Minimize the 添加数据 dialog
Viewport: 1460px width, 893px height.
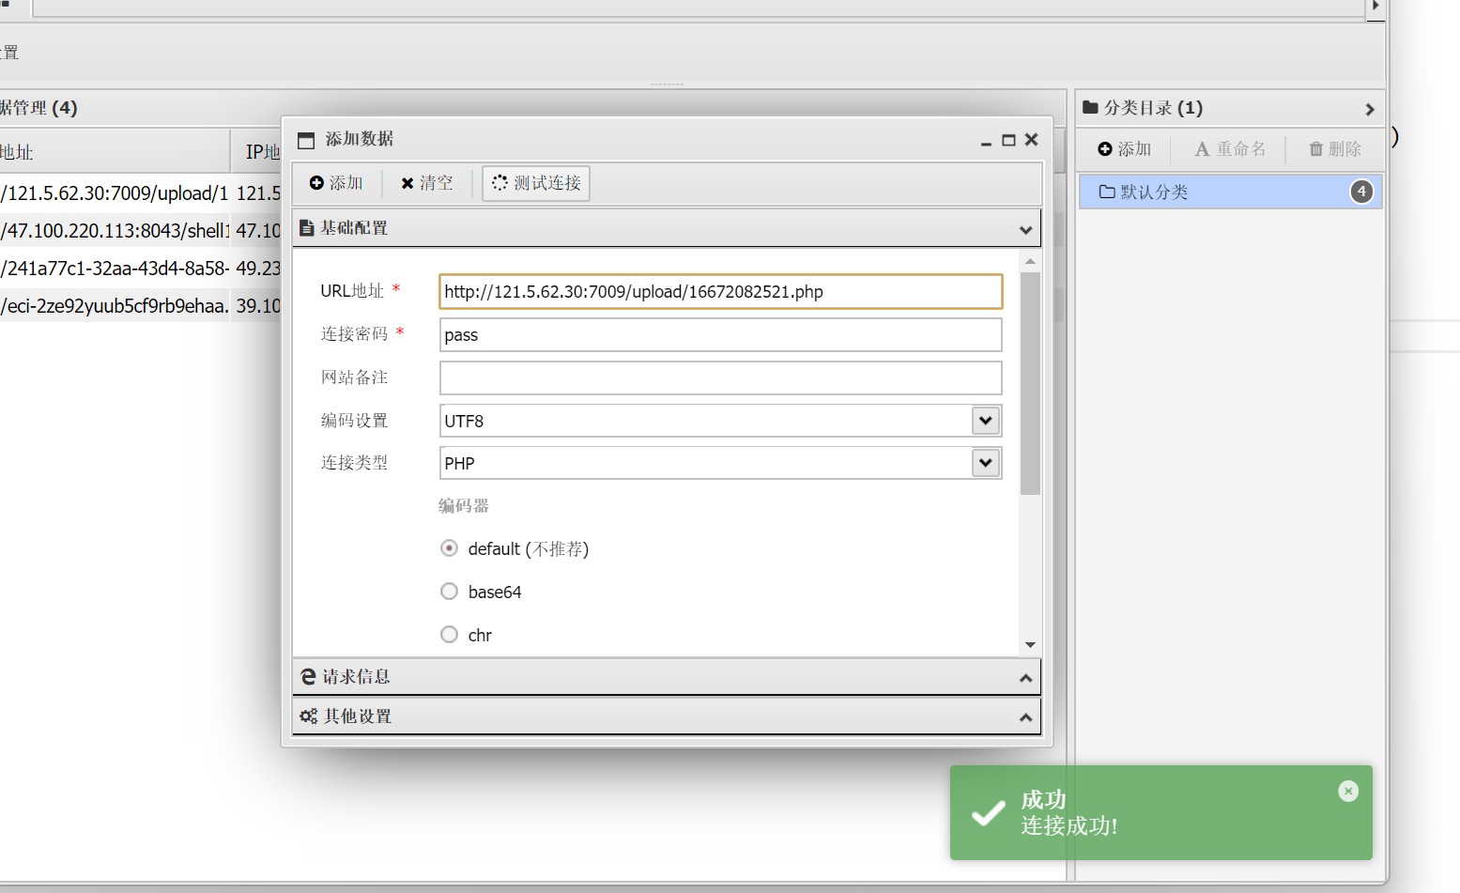tap(986, 141)
